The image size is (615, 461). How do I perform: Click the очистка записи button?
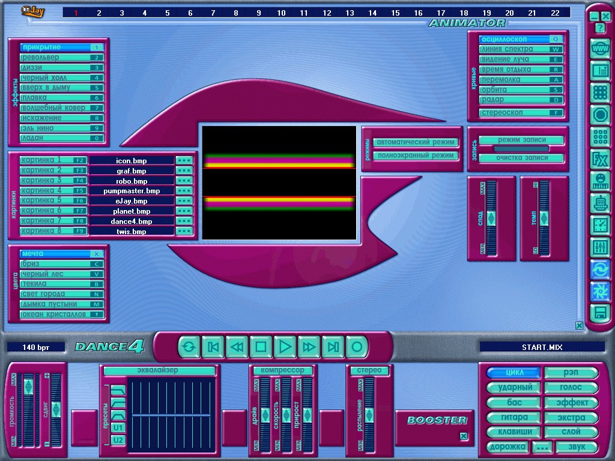(521, 158)
